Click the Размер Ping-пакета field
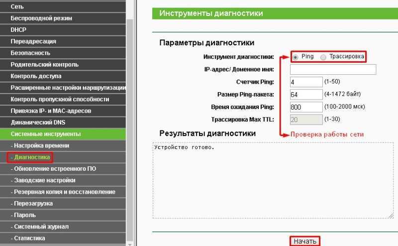 tap(306, 95)
